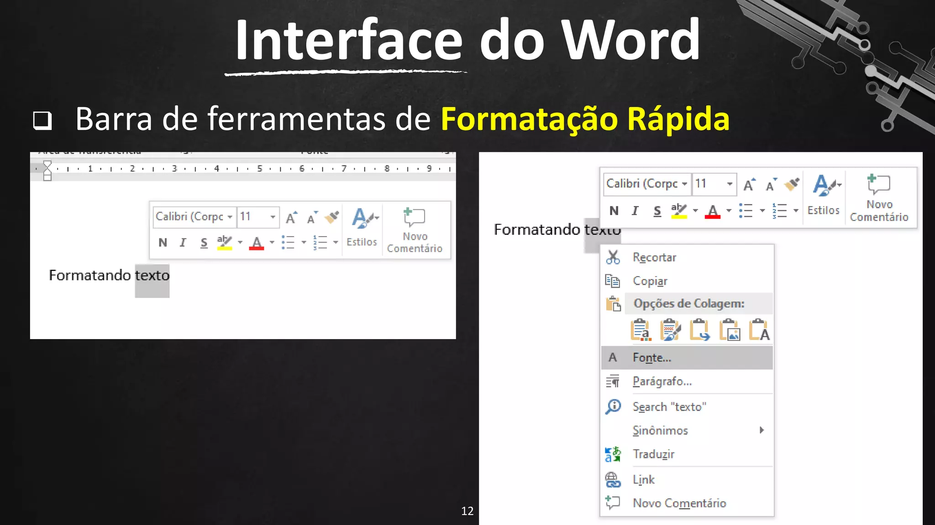Apply bullet list in right mini toolbar
Image resolution: width=935 pixels, height=525 pixels.
point(746,211)
